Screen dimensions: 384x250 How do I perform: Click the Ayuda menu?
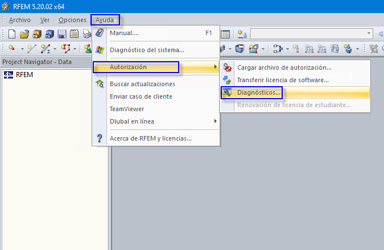105,20
